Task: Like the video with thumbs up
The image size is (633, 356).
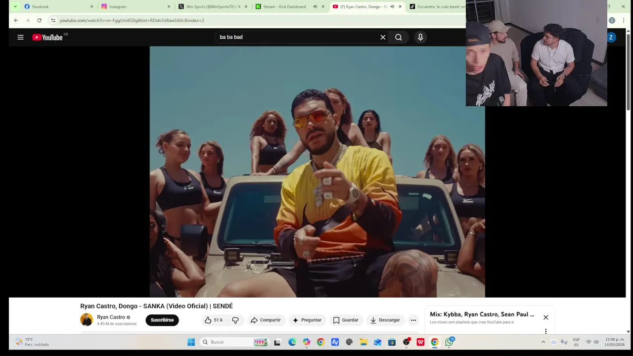Action: click(214, 320)
